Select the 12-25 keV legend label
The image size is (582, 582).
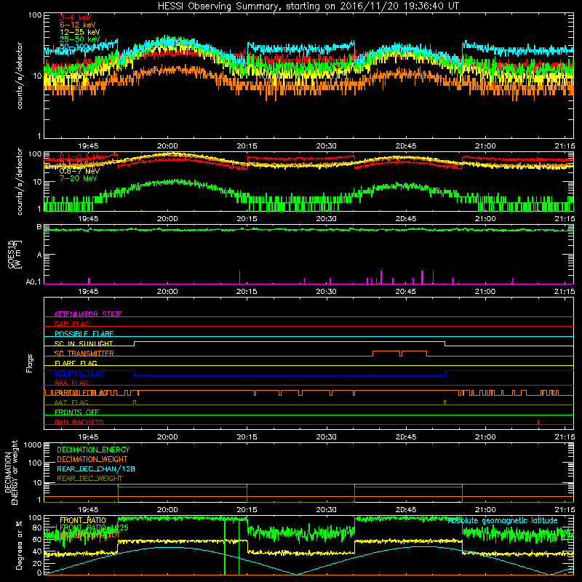point(80,32)
